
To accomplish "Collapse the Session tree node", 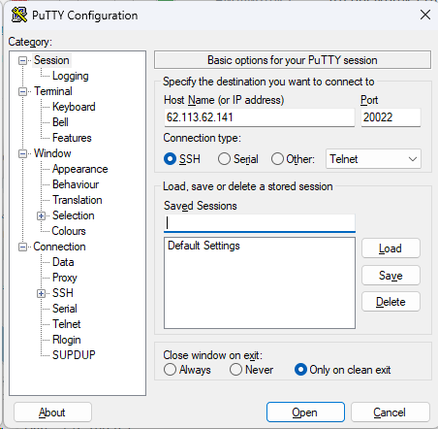I will 22,60.
